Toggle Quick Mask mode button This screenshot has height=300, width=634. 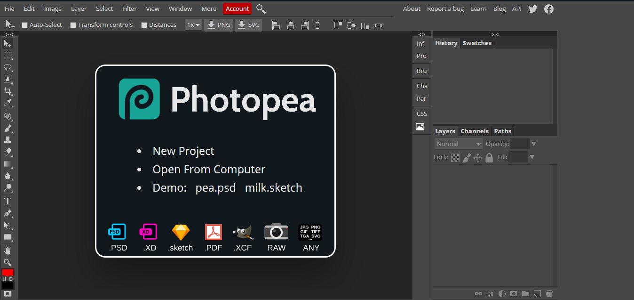click(8, 293)
